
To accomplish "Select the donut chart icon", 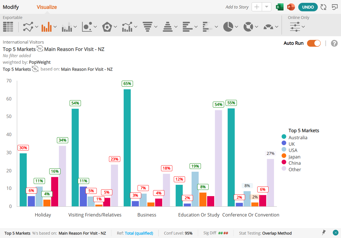I will (248, 27).
